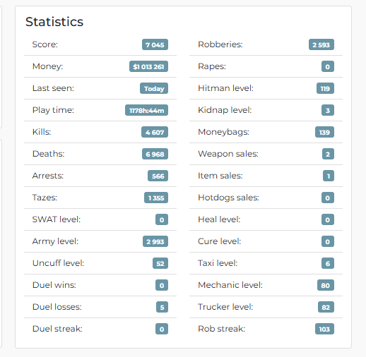Click the Kidnap level badge 3
The image size is (366, 357).
point(328,110)
